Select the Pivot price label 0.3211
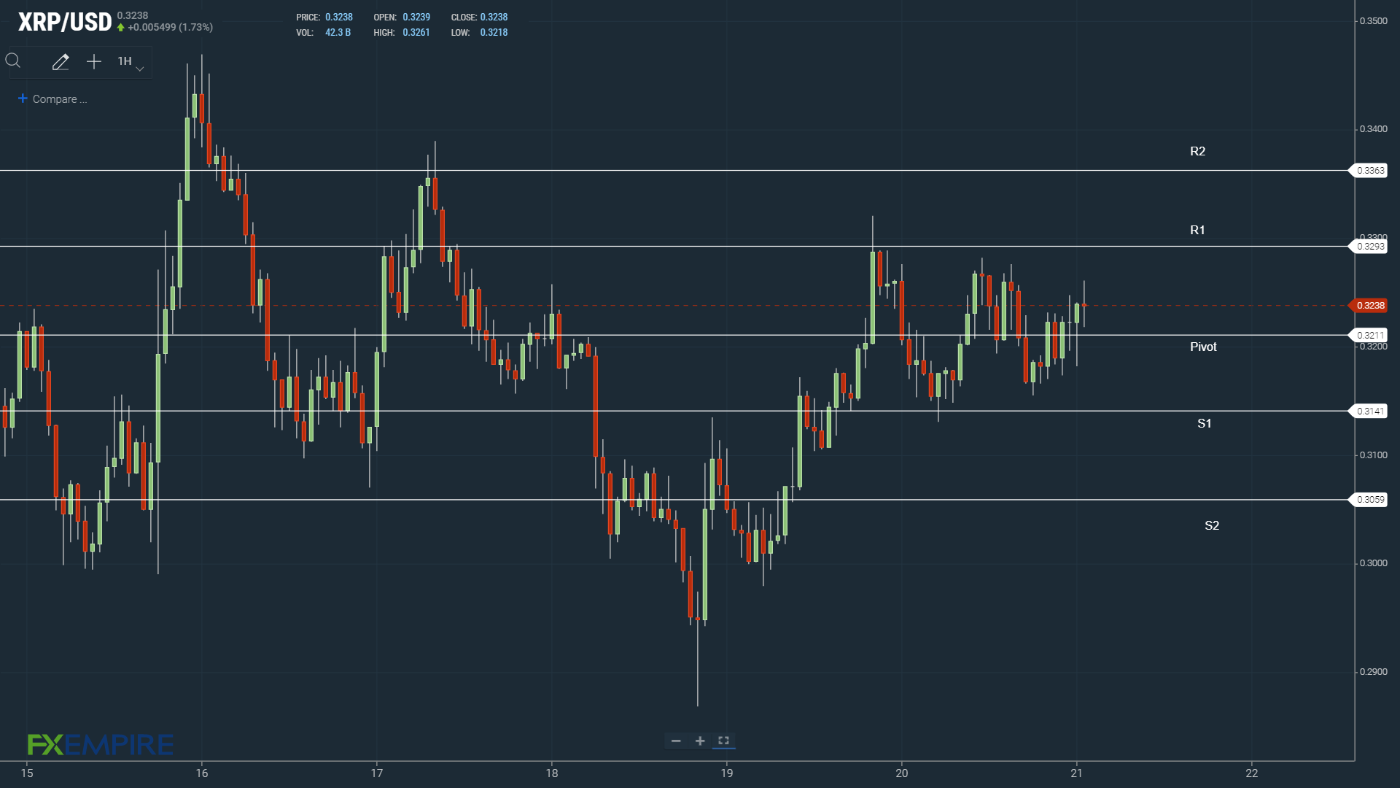This screenshot has height=788, width=1400. click(1370, 336)
